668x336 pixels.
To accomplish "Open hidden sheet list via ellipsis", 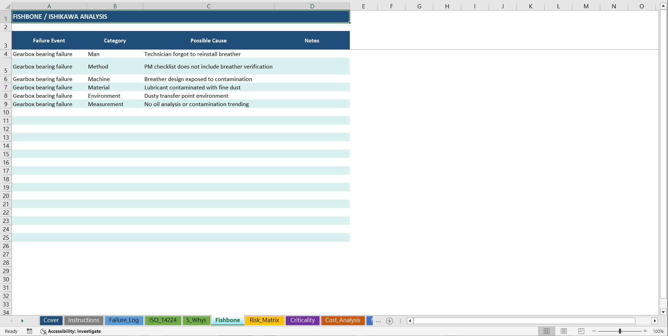I will pos(378,321).
